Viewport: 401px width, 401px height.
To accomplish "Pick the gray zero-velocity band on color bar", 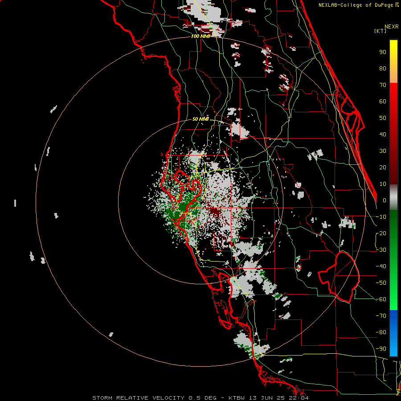I will click(x=393, y=197).
